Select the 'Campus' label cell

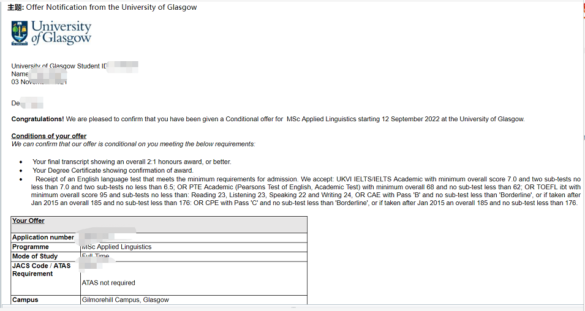[25, 300]
